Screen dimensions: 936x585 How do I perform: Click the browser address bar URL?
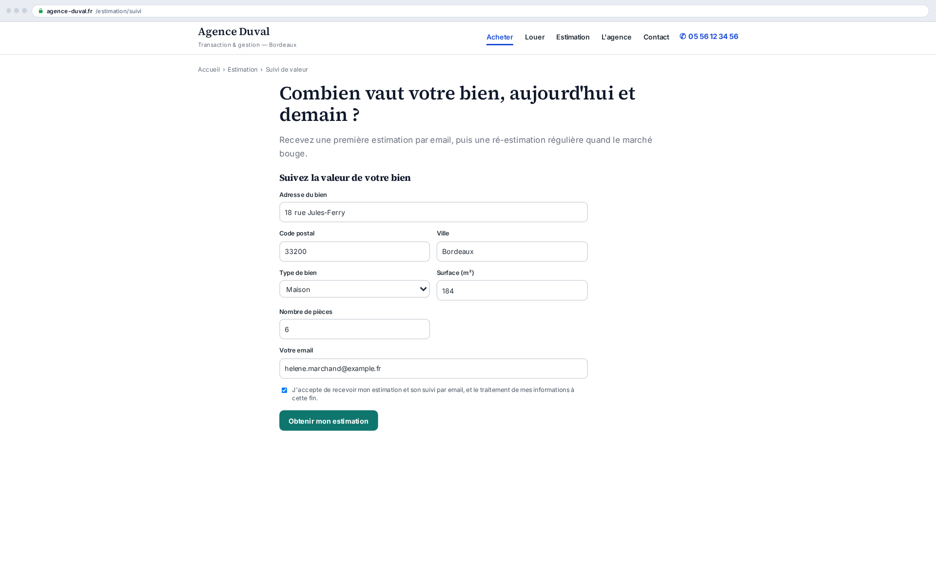[94, 11]
